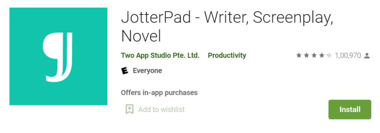380x133 pixels.
Task: Click the teal JotterPad app icon
Action: [58, 56]
